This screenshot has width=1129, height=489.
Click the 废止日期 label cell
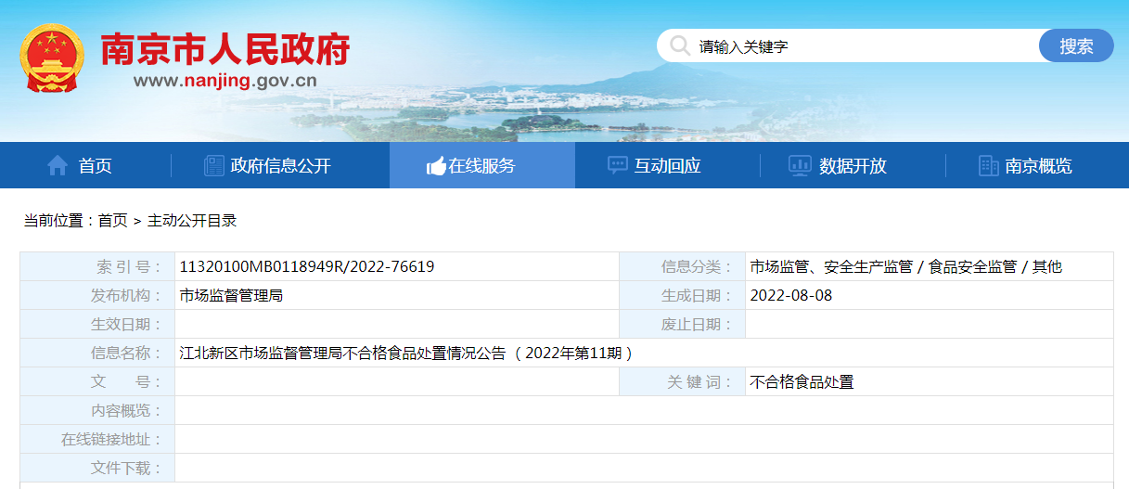[x=683, y=325]
